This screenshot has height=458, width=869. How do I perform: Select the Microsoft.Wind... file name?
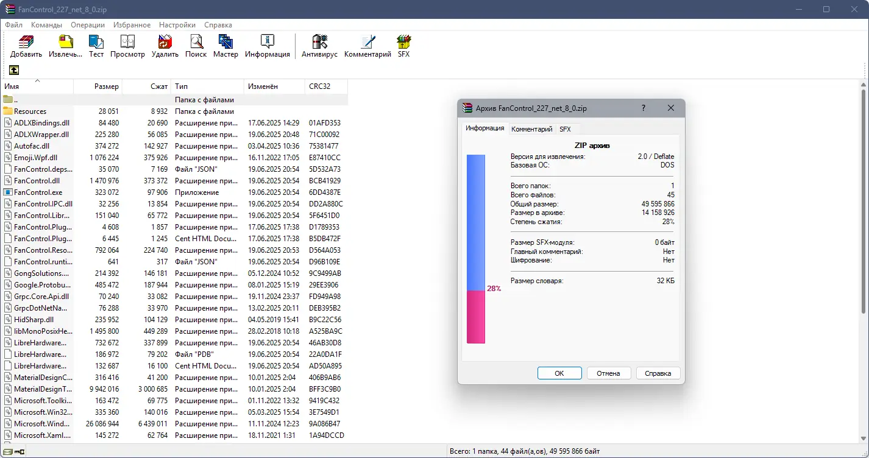tap(43, 424)
